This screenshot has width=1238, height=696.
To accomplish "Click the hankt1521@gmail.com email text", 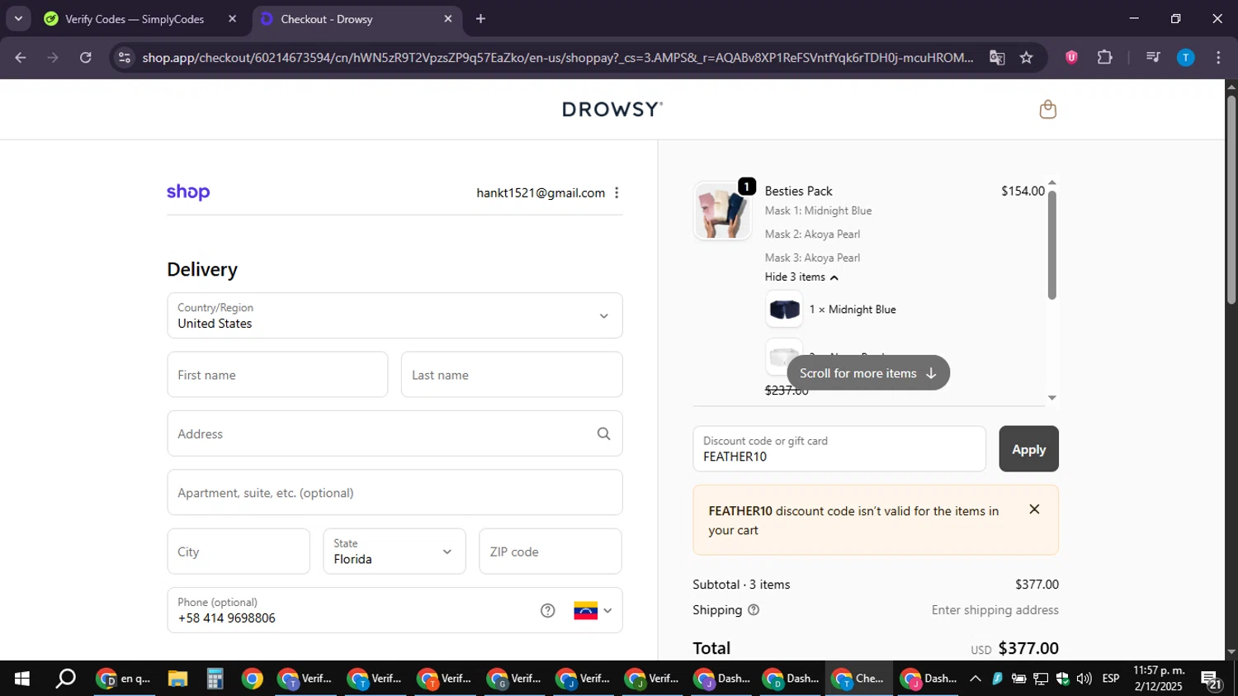I will click(x=541, y=193).
